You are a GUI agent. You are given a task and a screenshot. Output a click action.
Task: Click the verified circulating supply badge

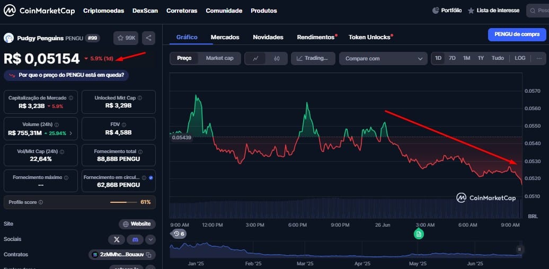tap(151, 178)
